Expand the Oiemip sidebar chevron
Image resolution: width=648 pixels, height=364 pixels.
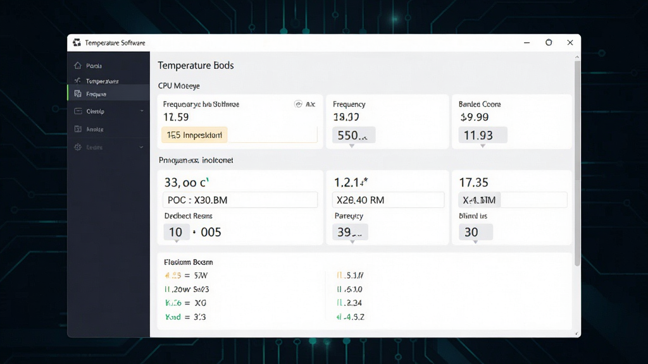[142, 111]
